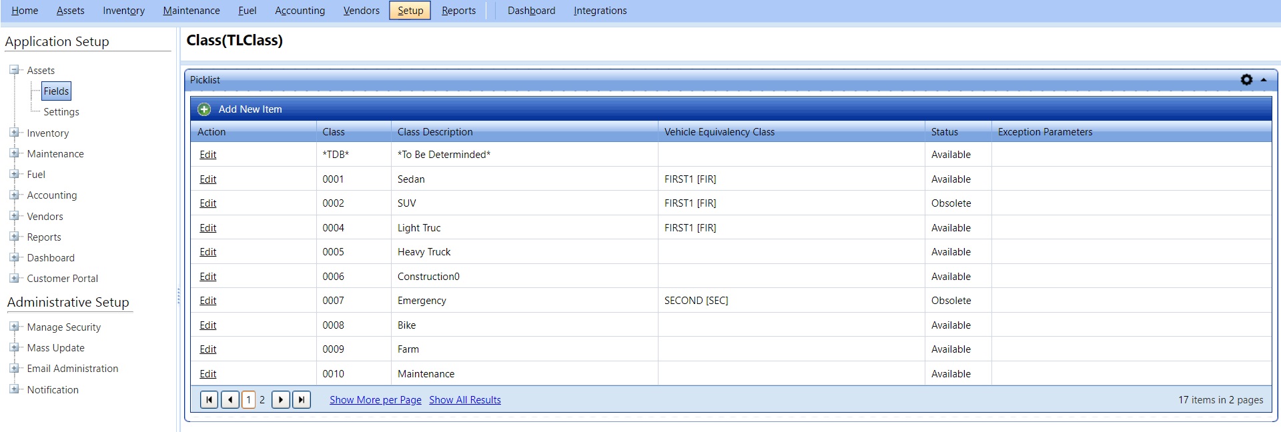Open the Integrations menu
This screenshot has width=1281, height=432.
(x=600, y=11)
